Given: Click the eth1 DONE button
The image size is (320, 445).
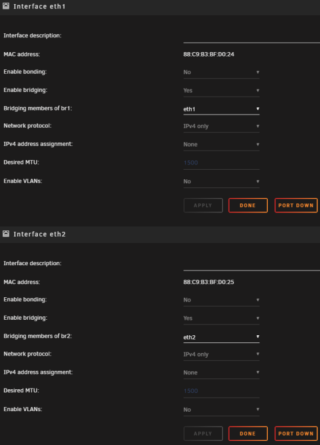Looking at the screenshot, I should pyautogui.click(x=248, y=205).
